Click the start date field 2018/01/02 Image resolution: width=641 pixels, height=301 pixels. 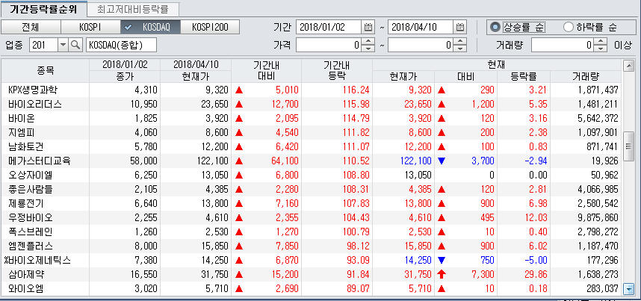(x=329, y=28)
